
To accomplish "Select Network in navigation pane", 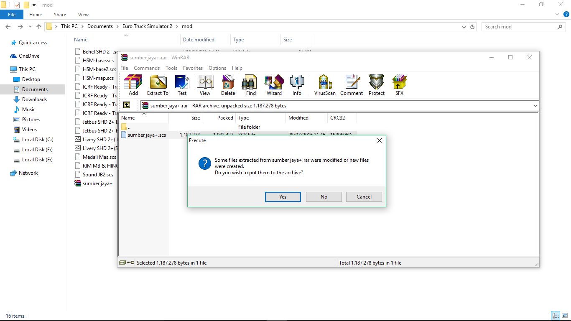I will [28, 173].
